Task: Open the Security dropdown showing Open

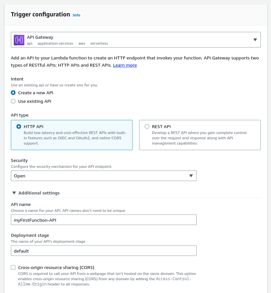Action: pyautogui.click(x=104, y=176)
